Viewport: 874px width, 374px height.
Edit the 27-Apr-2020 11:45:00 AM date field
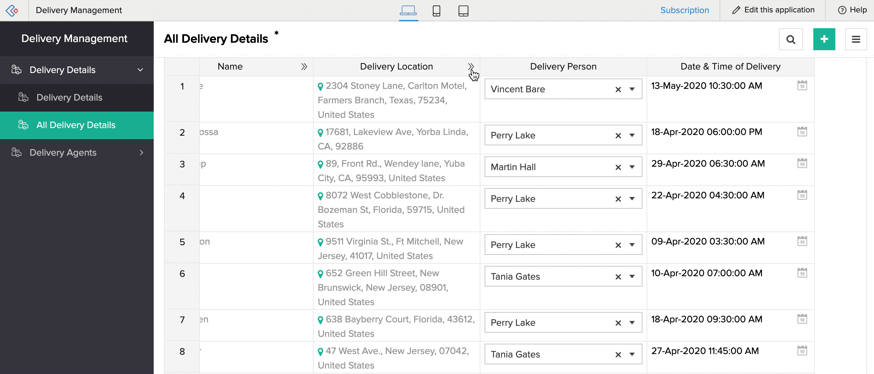[x=705, y=351]
